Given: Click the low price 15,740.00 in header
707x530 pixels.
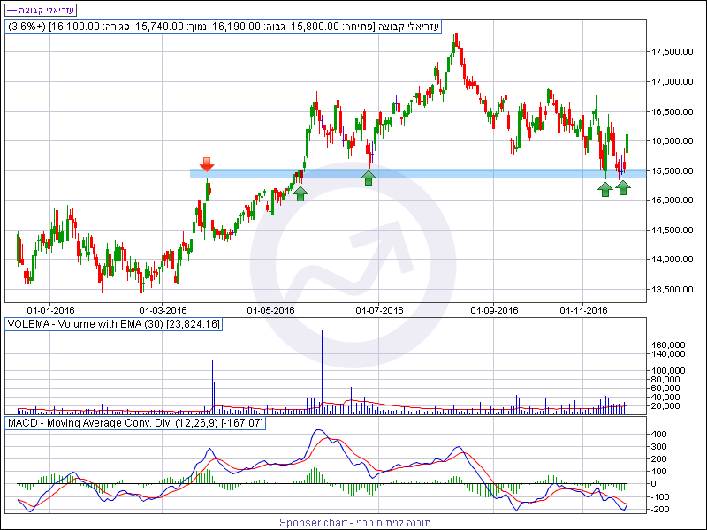Looking at the screenshot, I should pos(159,26).
